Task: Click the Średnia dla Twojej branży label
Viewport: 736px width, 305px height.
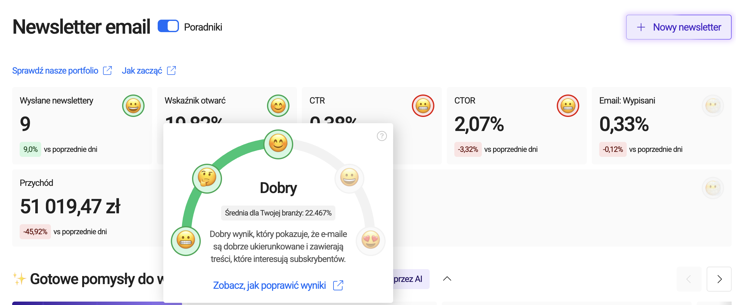Action: [278, 213]
